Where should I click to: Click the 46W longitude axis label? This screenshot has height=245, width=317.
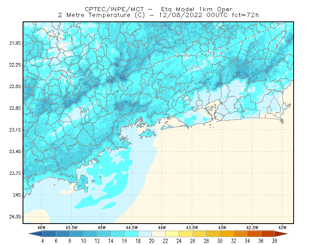coord(42,228)
